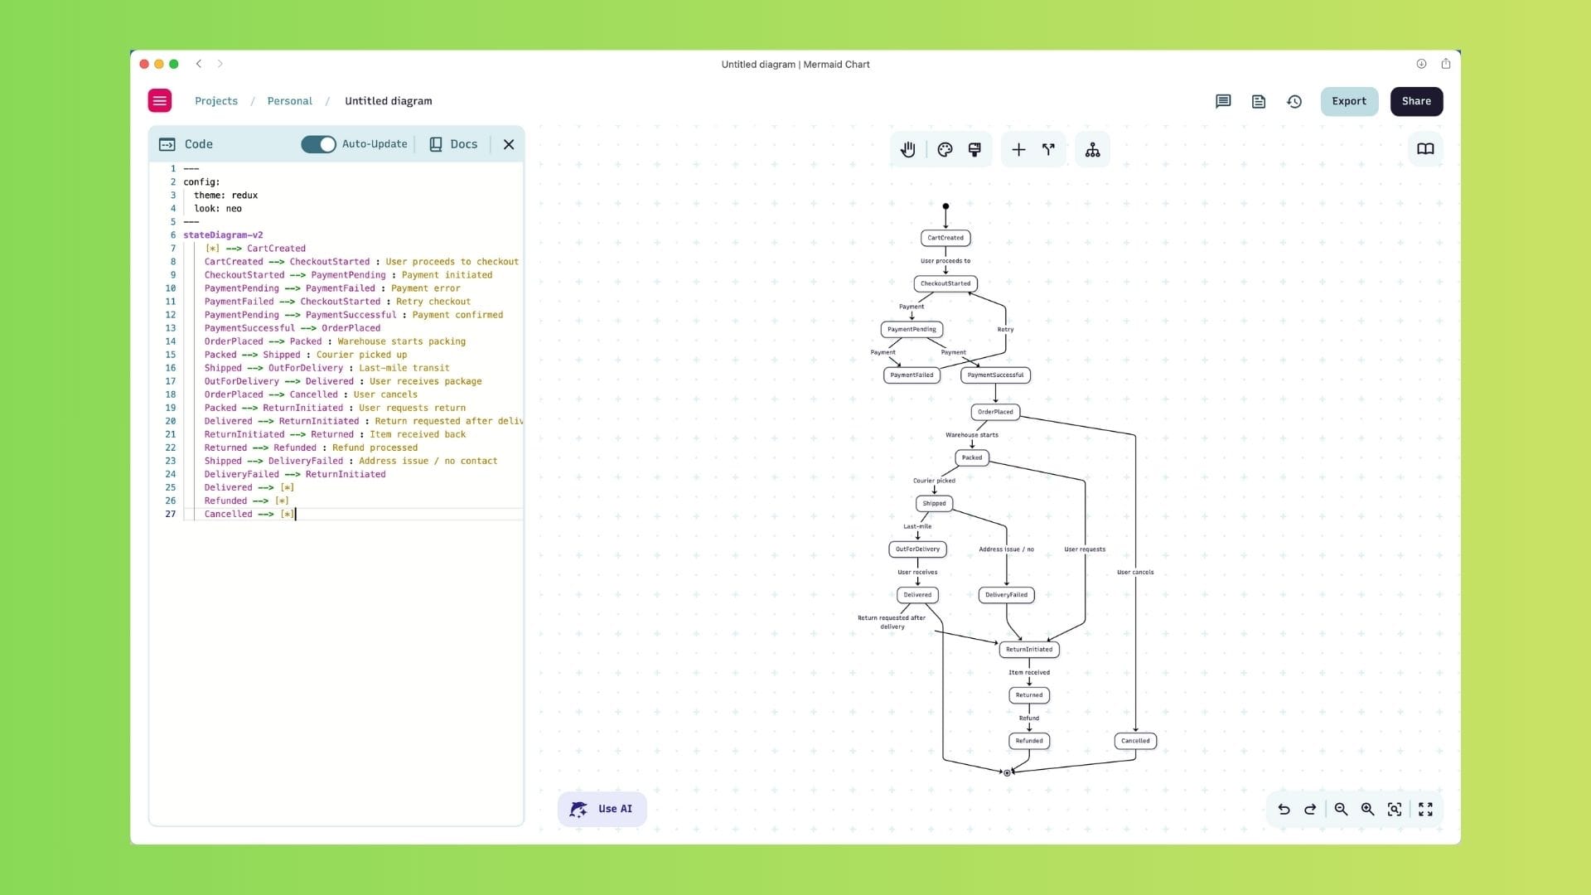Close the Code panel

pyautogui.click(x=509, y=144)
